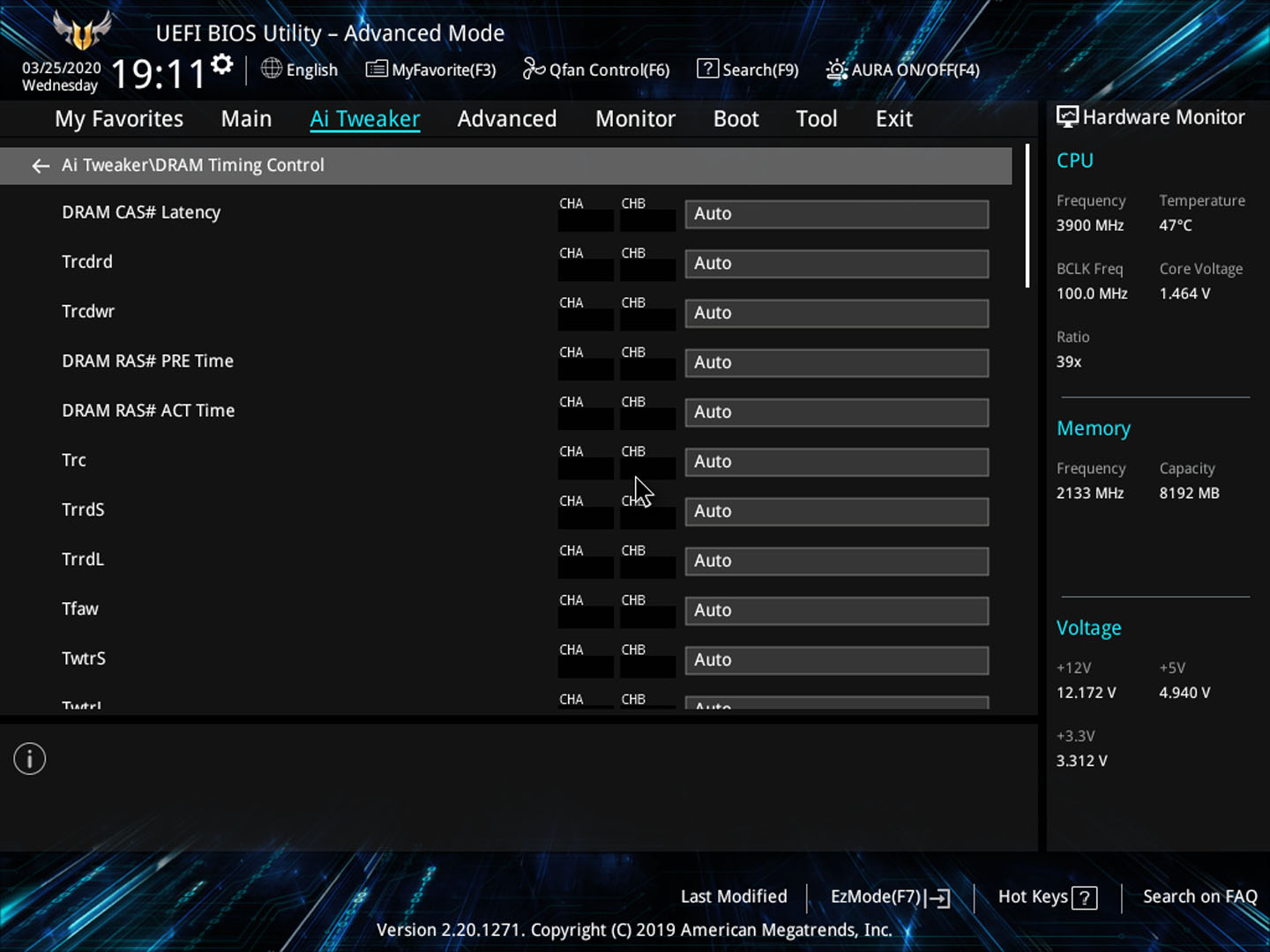
Task: Click the info icon in the help panel
Action: tap(30, 759)
